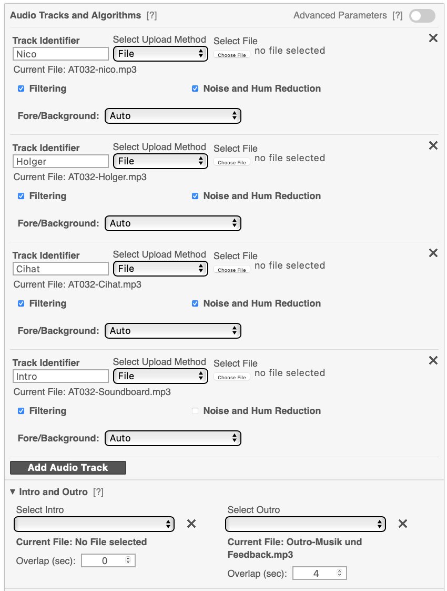Open help [?] next to Audio Tracks and Algorithms

[x=151, y=15]
